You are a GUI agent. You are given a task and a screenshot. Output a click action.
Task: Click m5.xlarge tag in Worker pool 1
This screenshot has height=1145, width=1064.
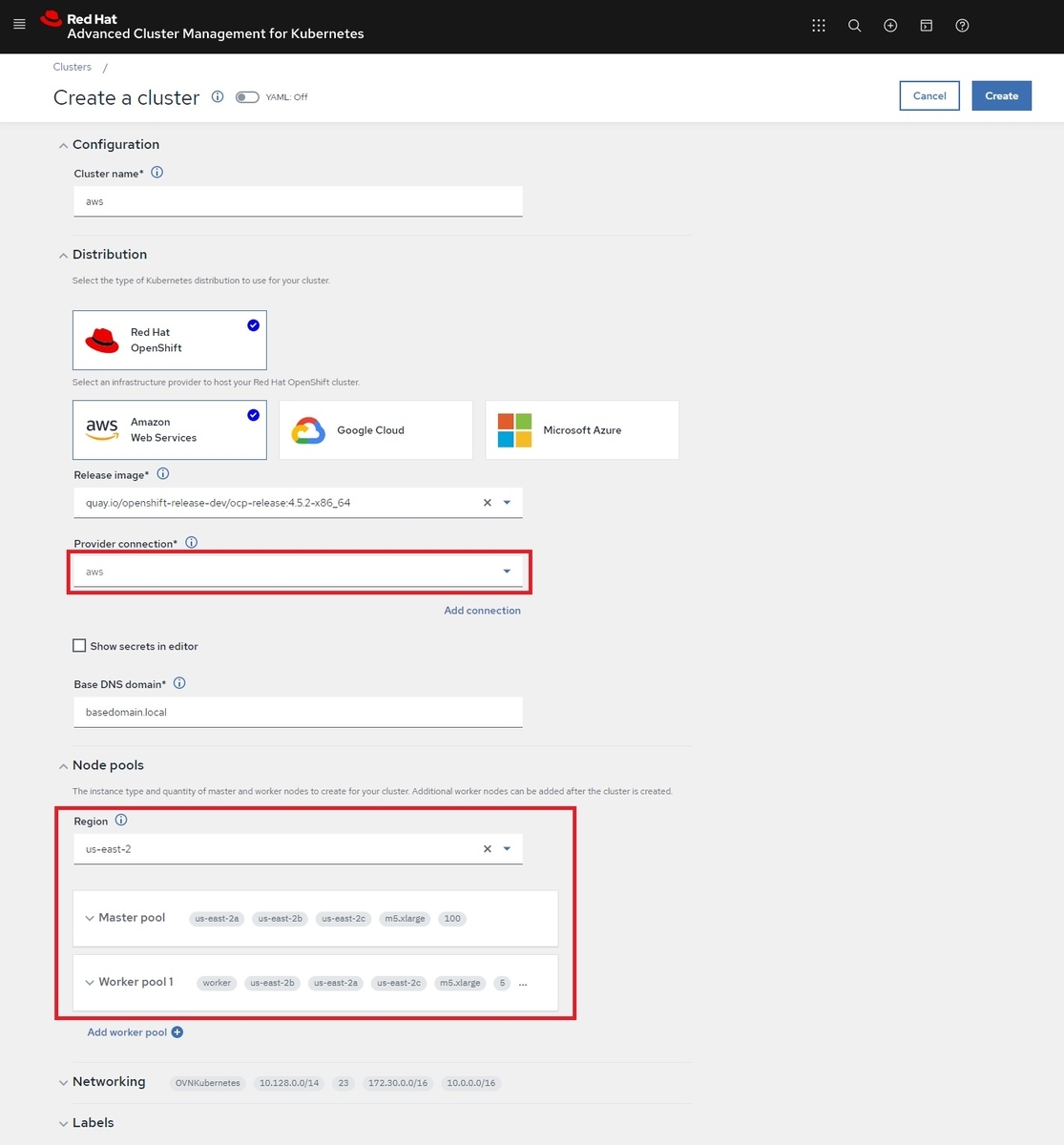[460, 983]
